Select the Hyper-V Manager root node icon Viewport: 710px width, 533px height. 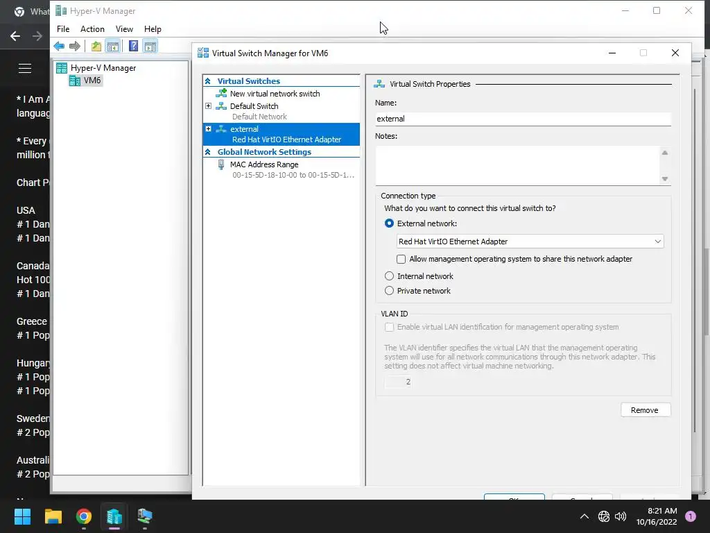(x=62, y=68)
